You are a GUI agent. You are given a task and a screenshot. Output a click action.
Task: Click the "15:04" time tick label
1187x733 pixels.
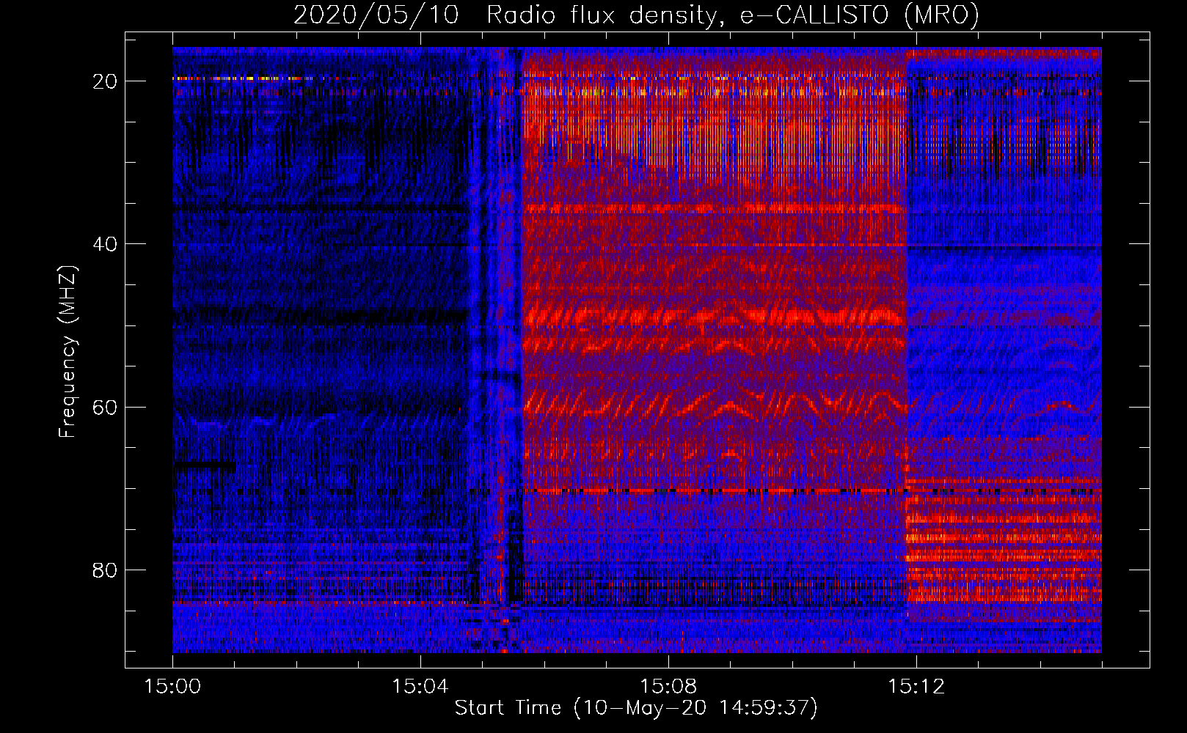(420, 686)
